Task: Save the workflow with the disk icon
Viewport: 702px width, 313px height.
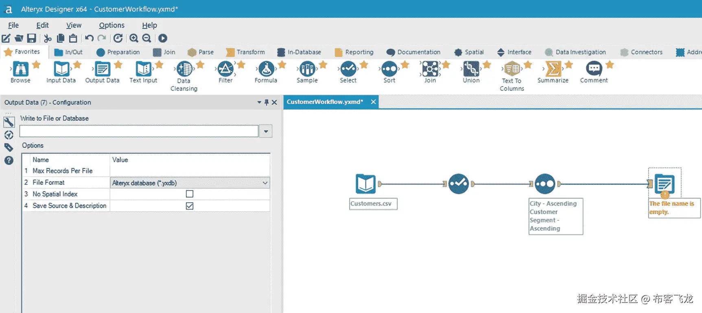Action: click(x=31, y=38)
